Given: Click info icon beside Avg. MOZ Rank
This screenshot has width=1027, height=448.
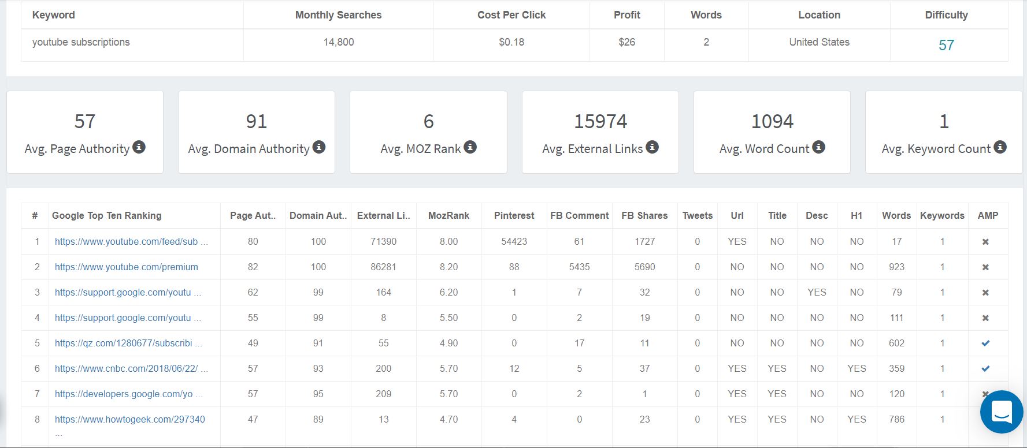Looking at the screenshot, I should click(470, 147).
